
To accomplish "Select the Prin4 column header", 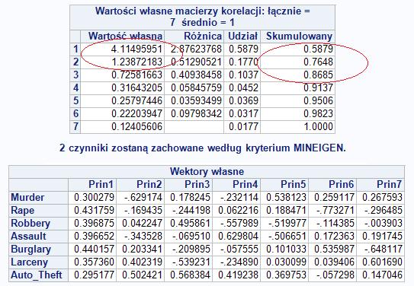I will coord(245,184).
